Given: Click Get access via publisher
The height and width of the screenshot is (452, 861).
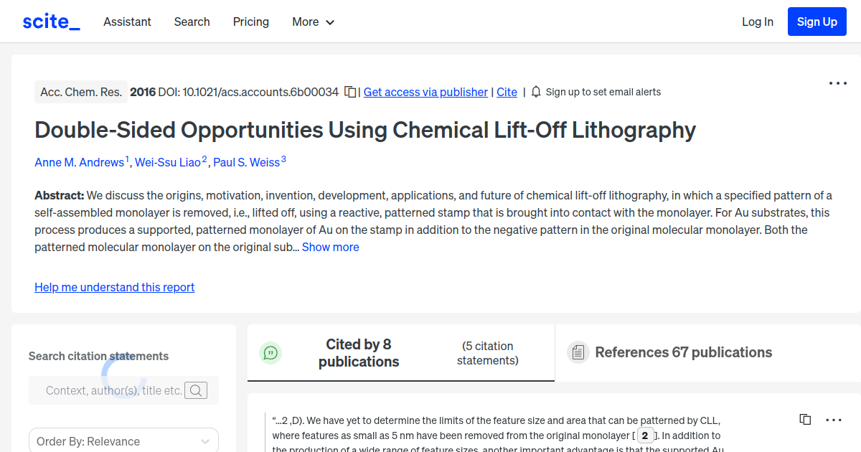Looking at the screenshot, I should [425, 92].
